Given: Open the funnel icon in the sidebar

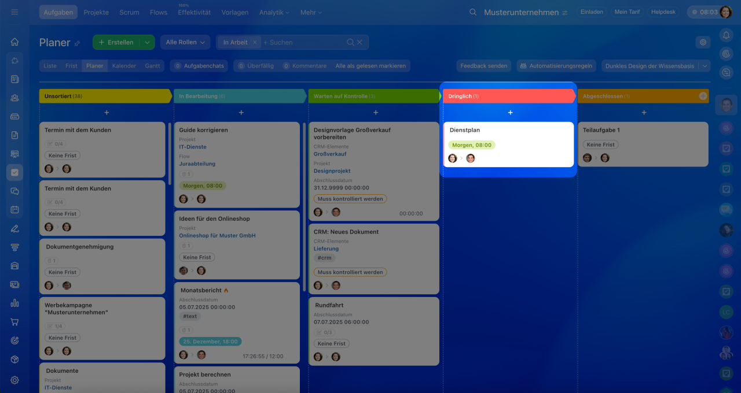Looking at the screenshot, I should tap(14, 247).
